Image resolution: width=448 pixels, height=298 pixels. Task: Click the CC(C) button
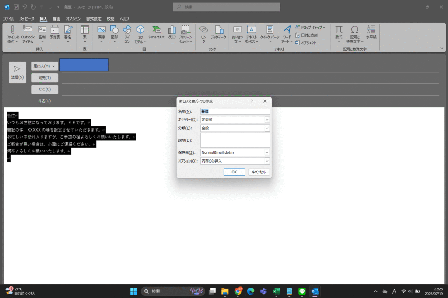[x=45, y=89]
